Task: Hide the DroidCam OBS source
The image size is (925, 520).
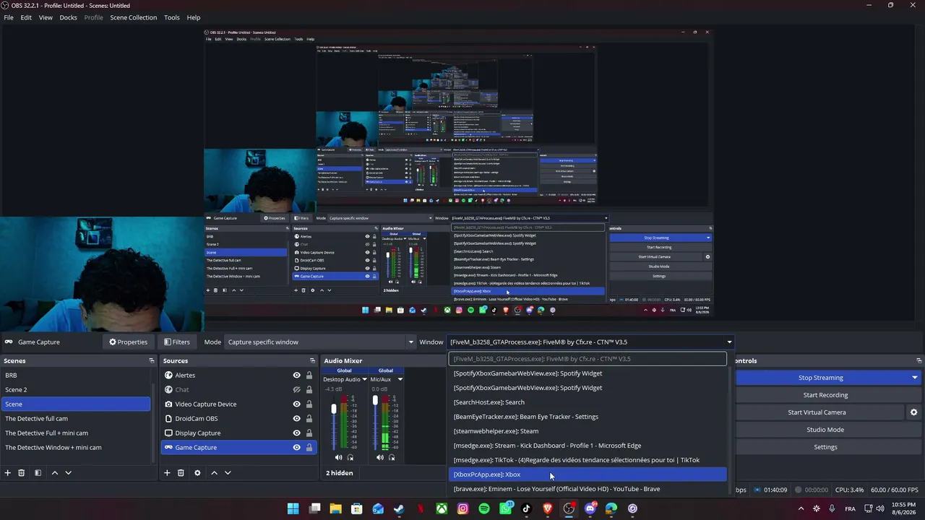Action: point(296,419)
